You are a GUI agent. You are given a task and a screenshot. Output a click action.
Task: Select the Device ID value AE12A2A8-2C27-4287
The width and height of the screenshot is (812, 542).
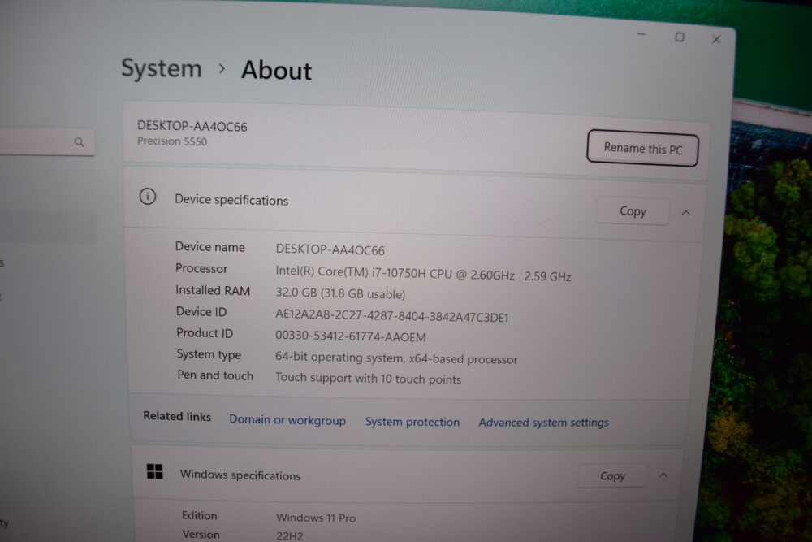(x=391, y=315)
